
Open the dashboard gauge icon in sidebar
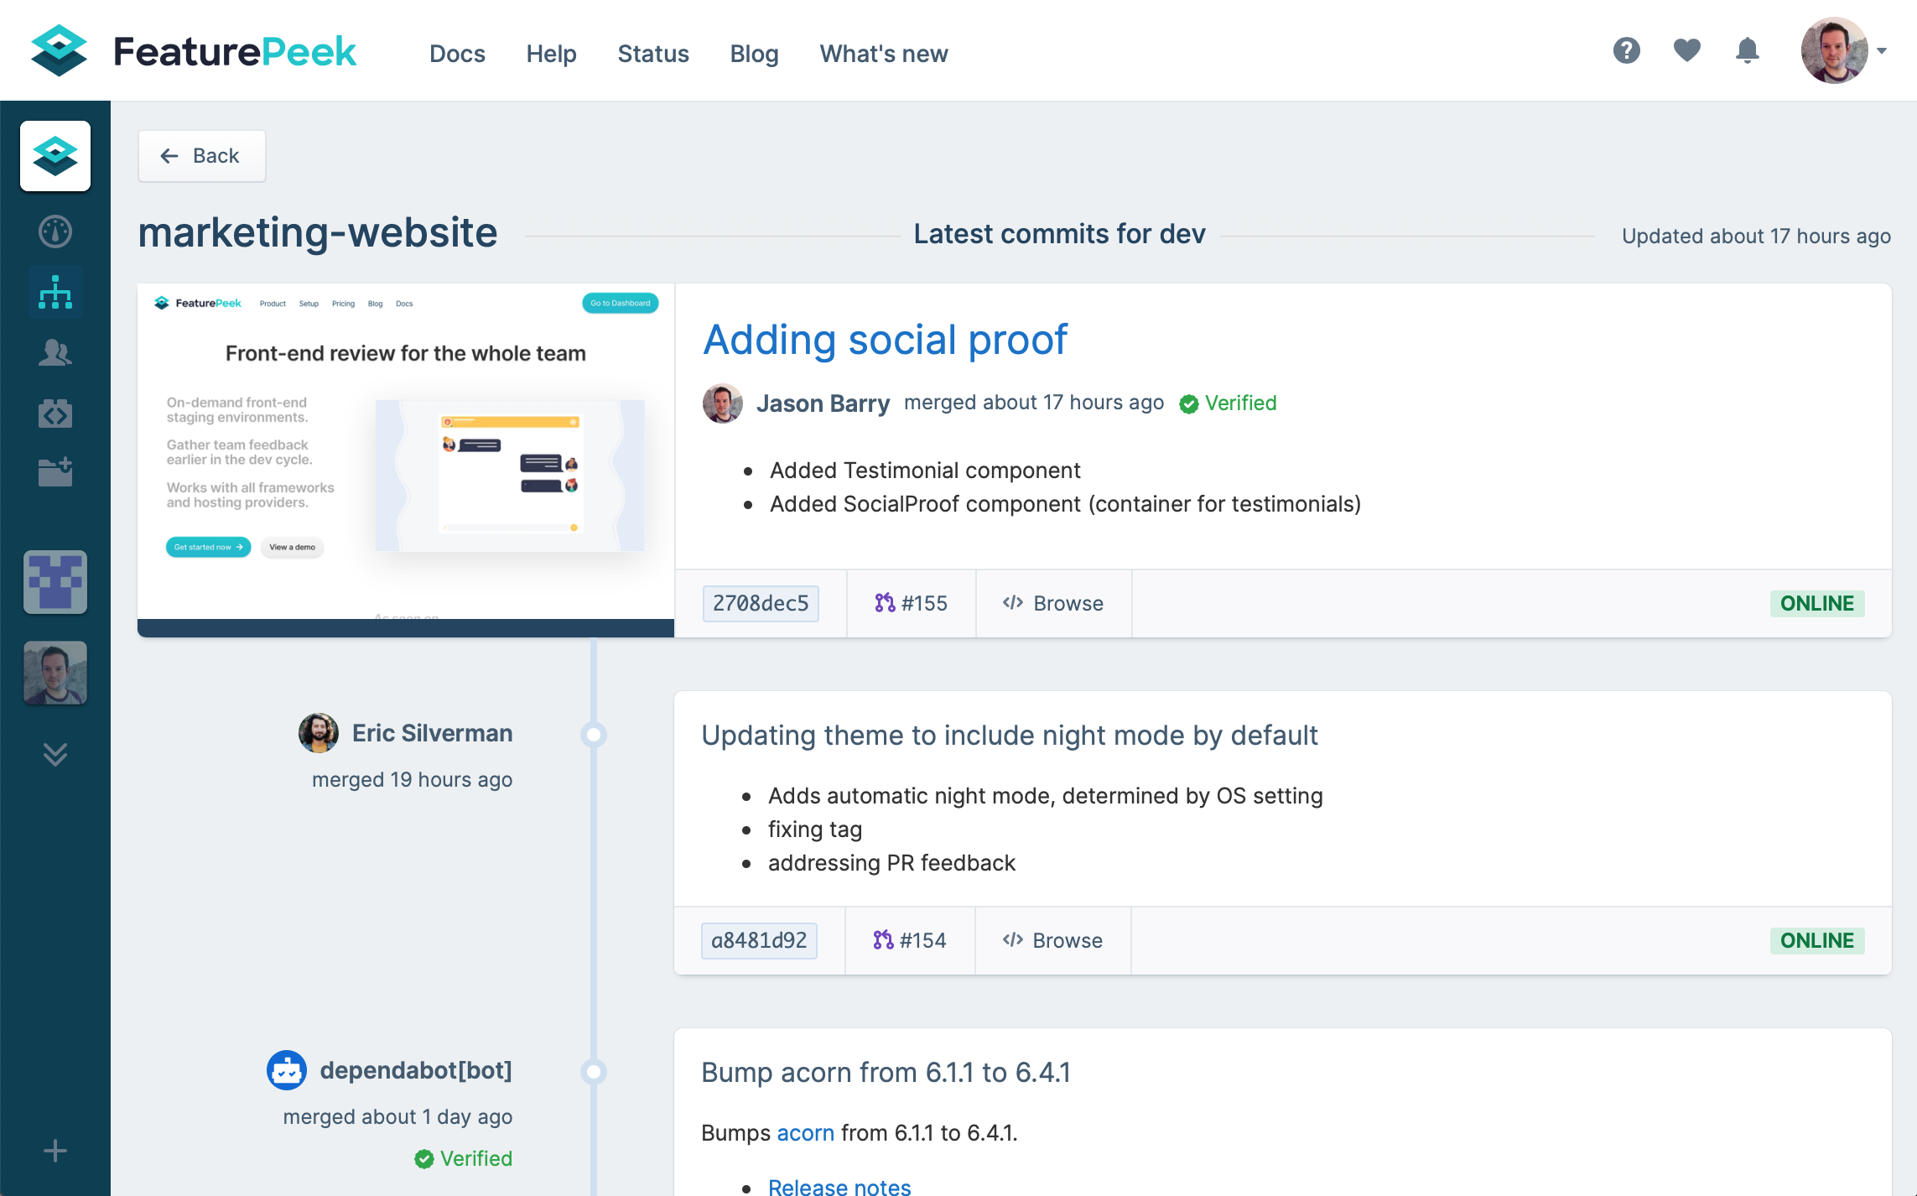(55, 231)
